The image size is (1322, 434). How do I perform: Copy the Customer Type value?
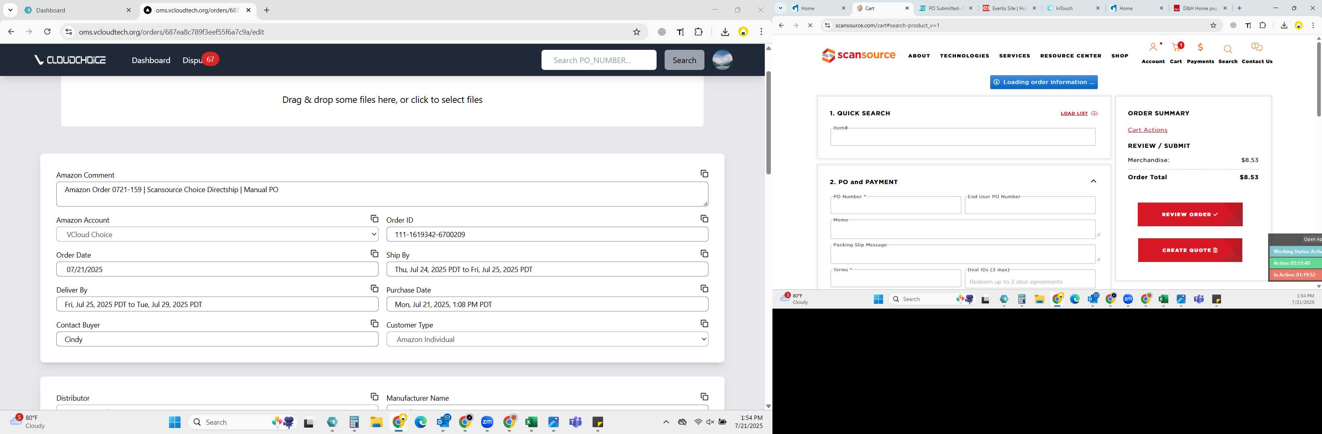point(704,323)
